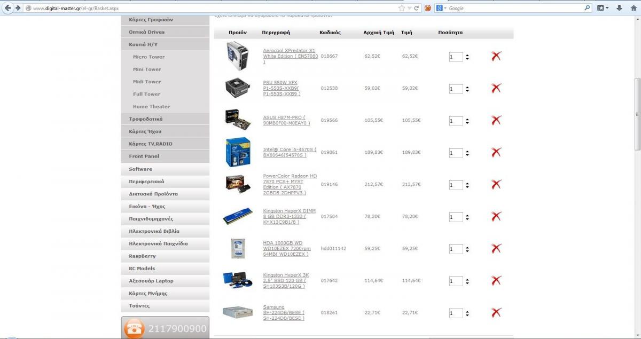Open Kingston HyperX DIMM 8 GB link
This screenshot has height=339, width=641.
(290, 216)
